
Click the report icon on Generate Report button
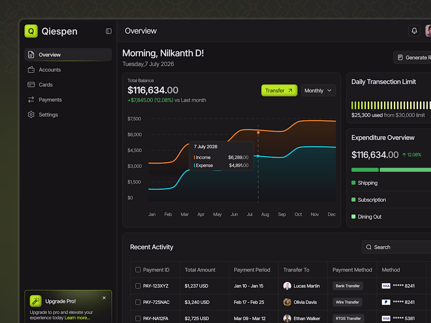coord(400,58)
